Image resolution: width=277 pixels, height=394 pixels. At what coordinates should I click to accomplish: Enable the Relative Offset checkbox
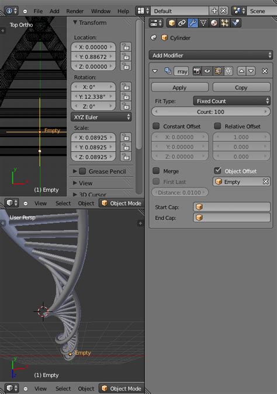(217, 126)
